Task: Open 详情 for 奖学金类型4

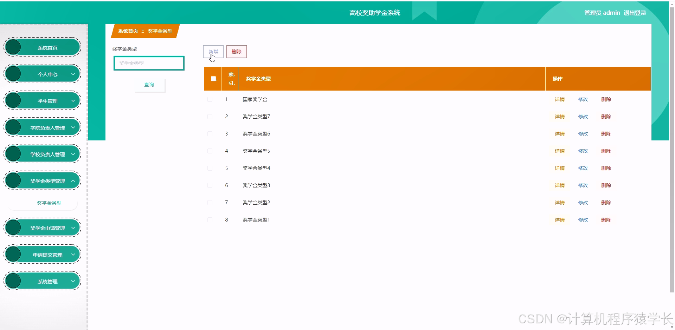Action: click(560, 168)
